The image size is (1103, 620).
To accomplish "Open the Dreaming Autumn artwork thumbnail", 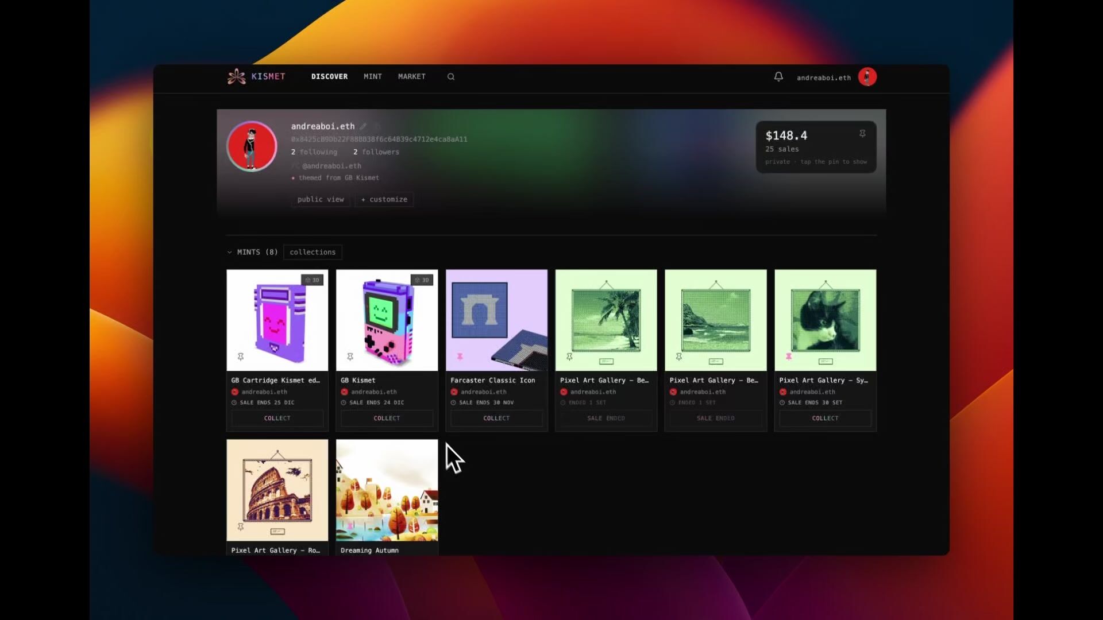I will (387, 490).
